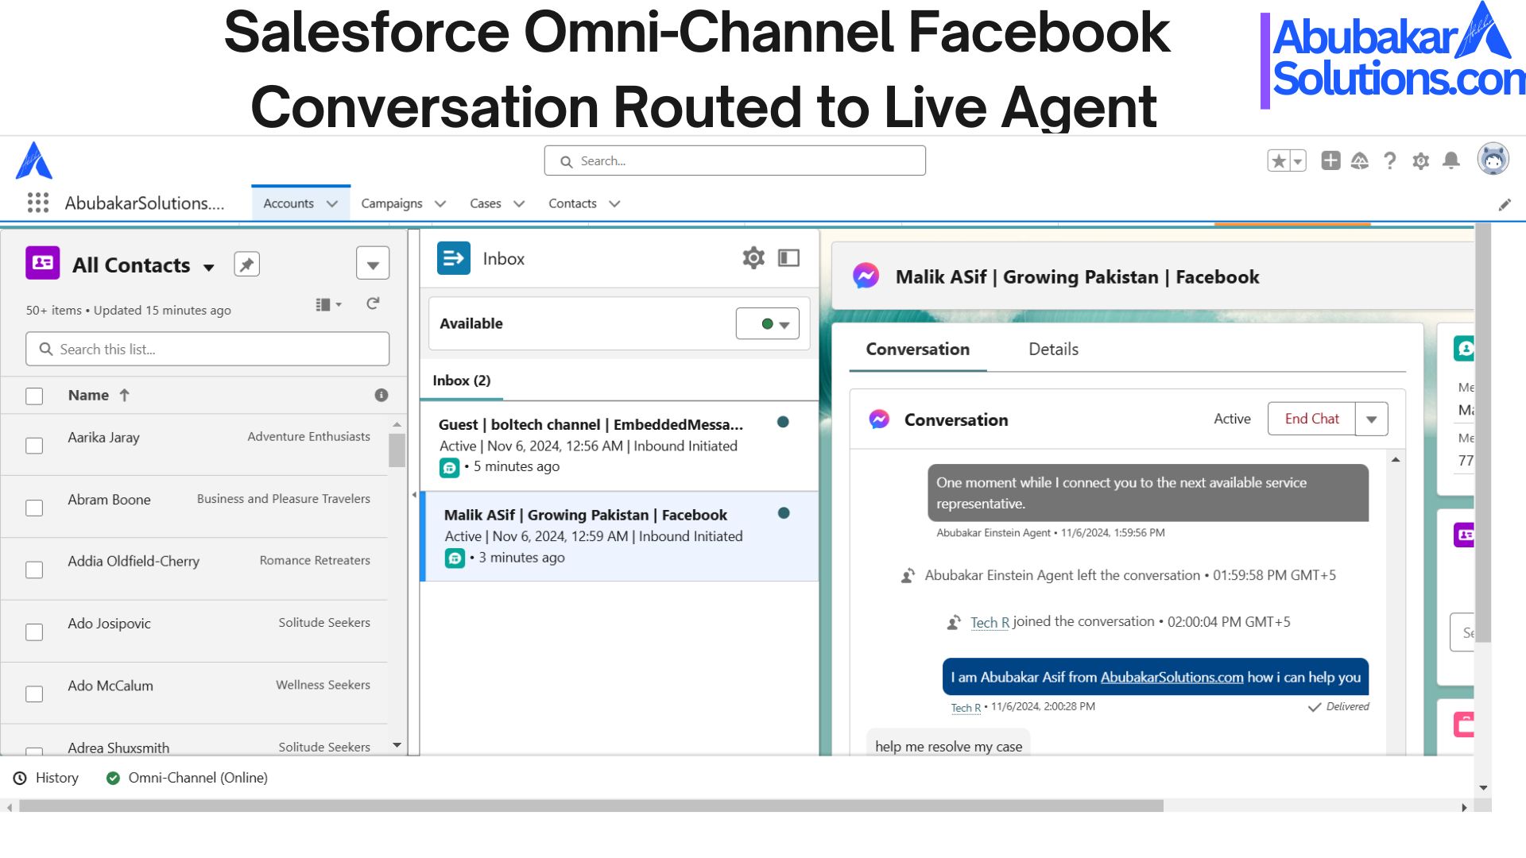Pin the All Contacts list view

point(246,265)
